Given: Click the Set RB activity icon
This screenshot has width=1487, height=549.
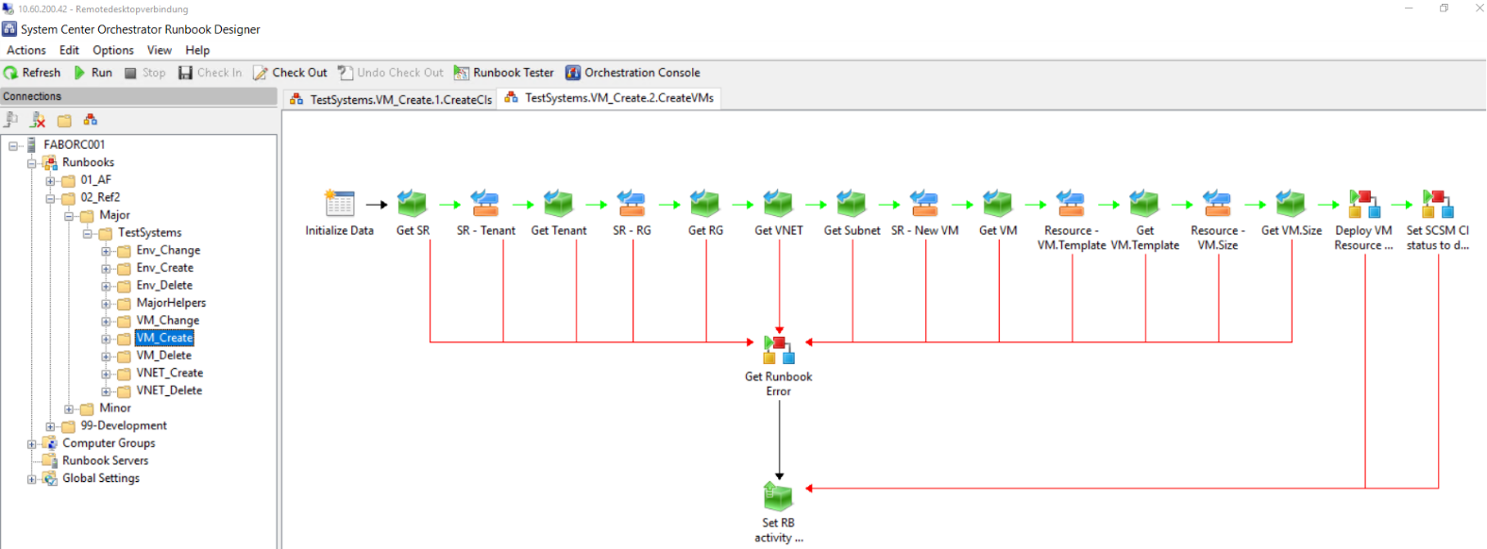Looking at the screenshot, I should [779, 496].
